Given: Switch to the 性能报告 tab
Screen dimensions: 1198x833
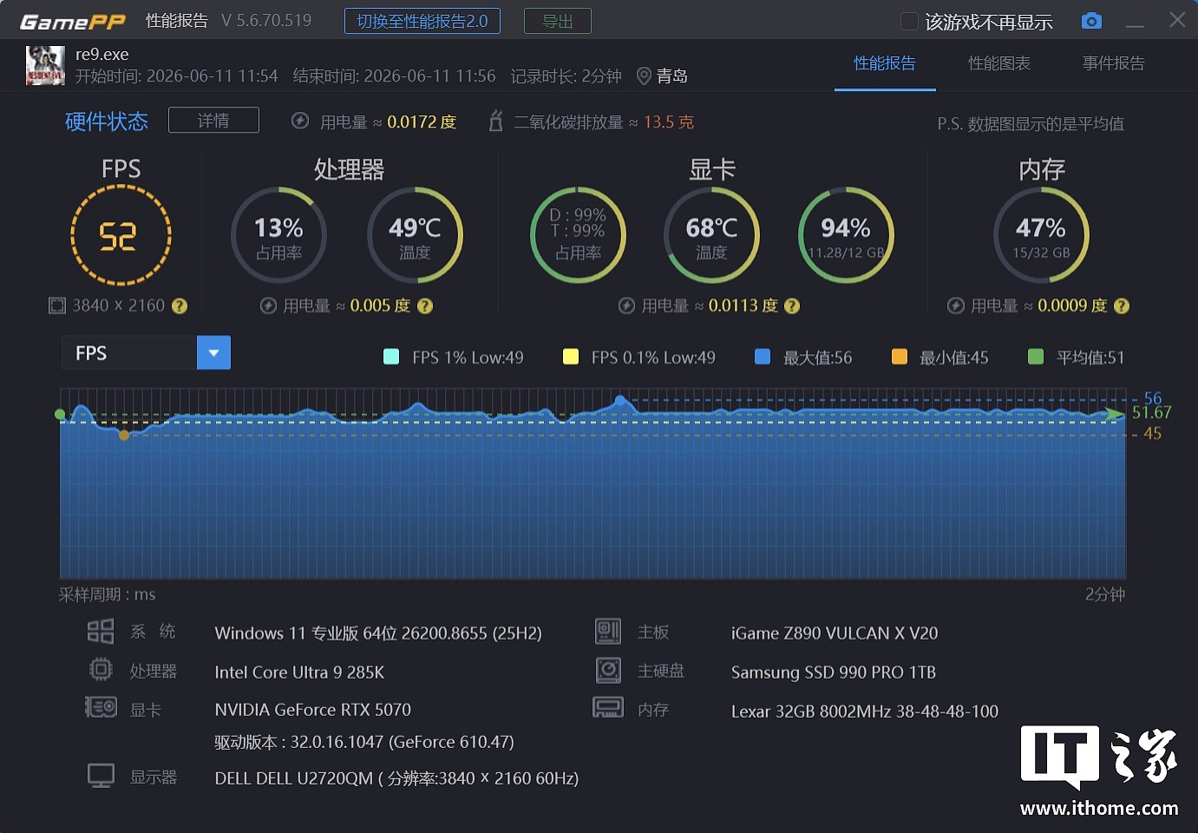Looking at the screenshot, I should [885, 63].
